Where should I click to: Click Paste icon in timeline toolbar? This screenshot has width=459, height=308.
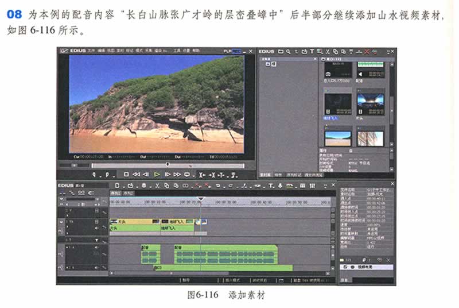pos(176,186)
